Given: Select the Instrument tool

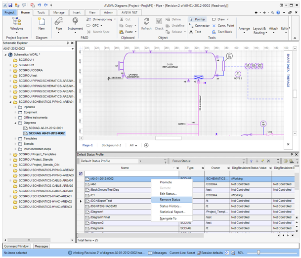Looking at the screenshot, I should pyautogui.click(x=75, y=25).
